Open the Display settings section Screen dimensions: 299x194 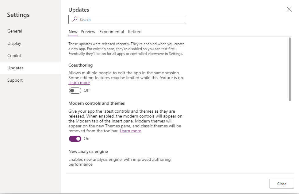[13, 43]
